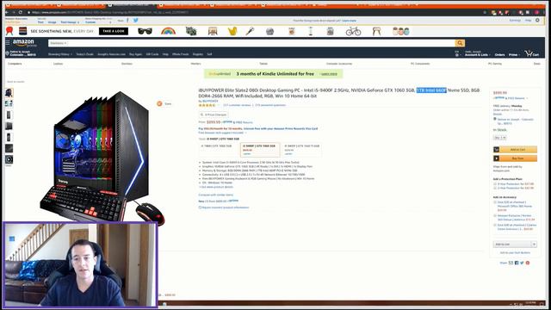This screenshot has height=310, width=551.
Task: Check the 2-Year Protection plan box
Action: coord(495,188)
